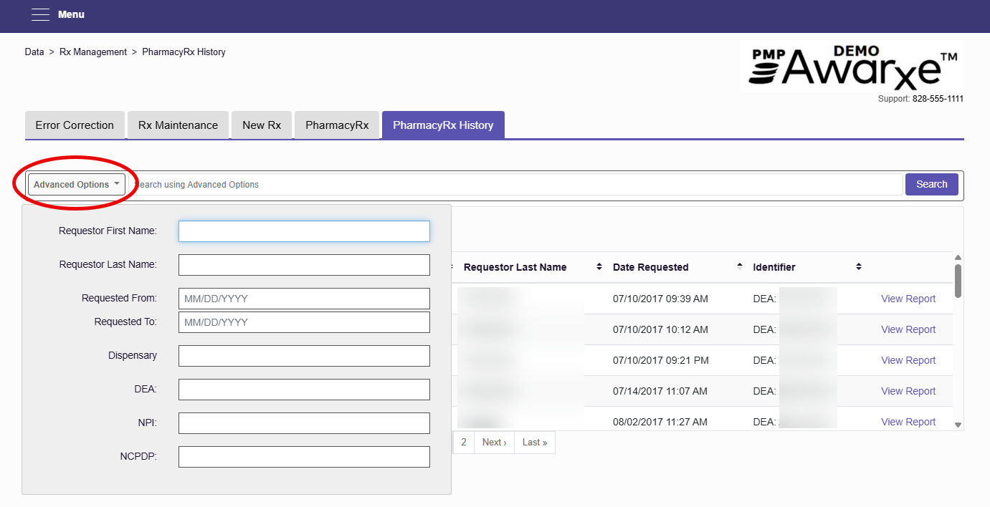Click the Requestor Last Name field
The image size is (990, 507).
tap(304, 265)
